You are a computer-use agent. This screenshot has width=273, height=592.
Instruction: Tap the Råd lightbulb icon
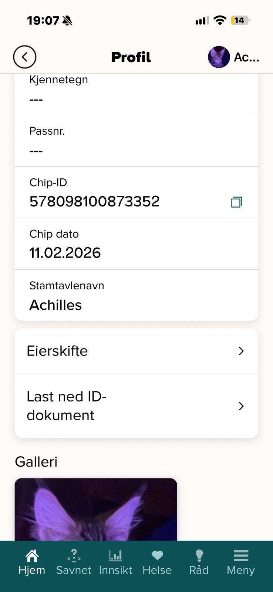coord(199,555)
